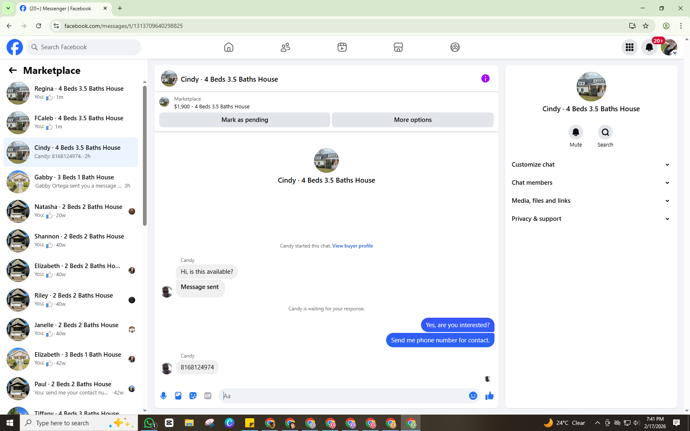Open the FCaleb 4 Beds 3.5 Baths conversation
The height and width of the screenshot is (431, 690).
click(x=71, y=123)
